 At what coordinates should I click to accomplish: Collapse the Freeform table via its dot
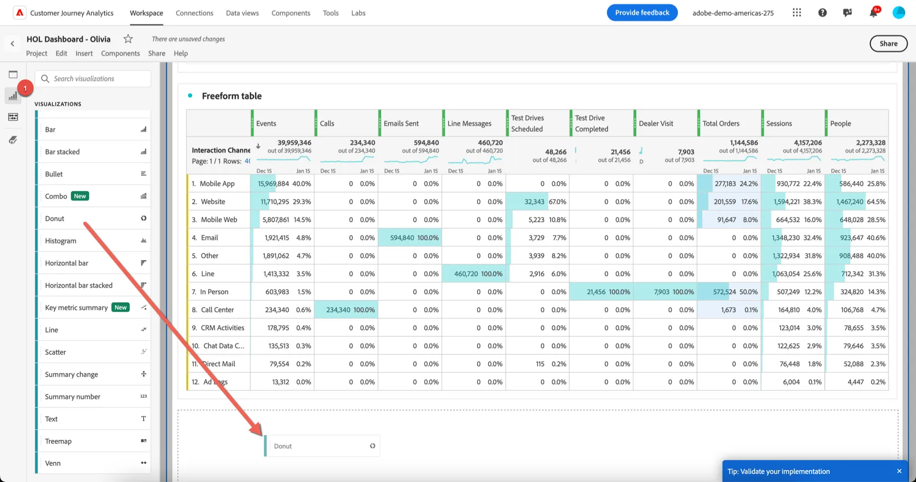[190, 95]
